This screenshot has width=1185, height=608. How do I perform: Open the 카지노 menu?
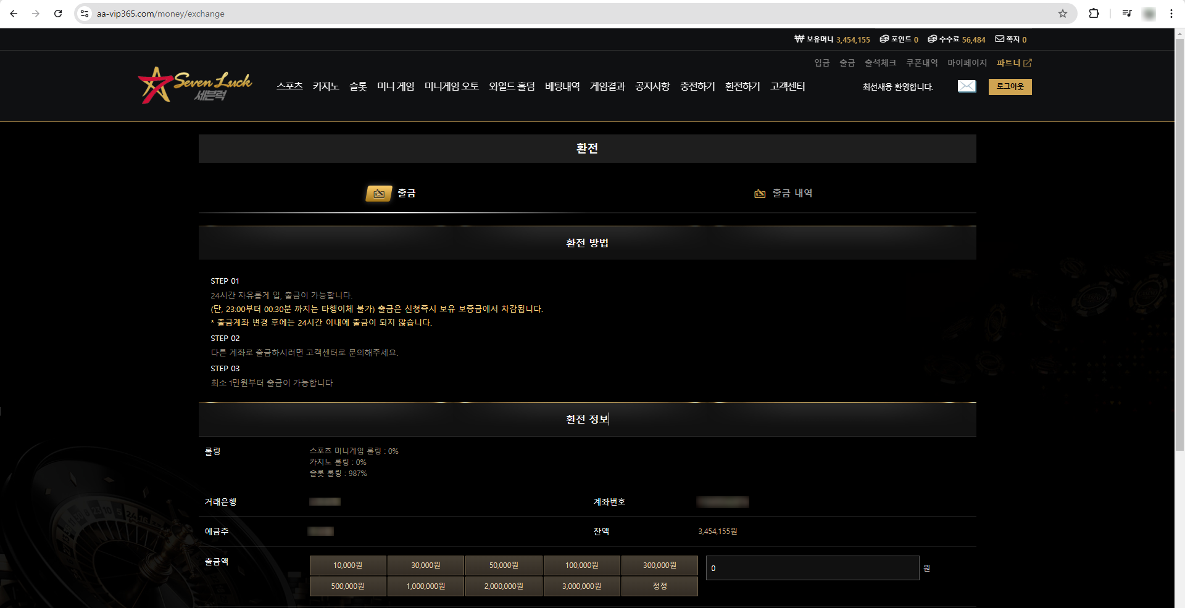click(x=326, y=86)
